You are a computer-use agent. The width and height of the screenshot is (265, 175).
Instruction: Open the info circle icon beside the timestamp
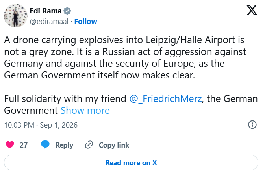[252, 125]
